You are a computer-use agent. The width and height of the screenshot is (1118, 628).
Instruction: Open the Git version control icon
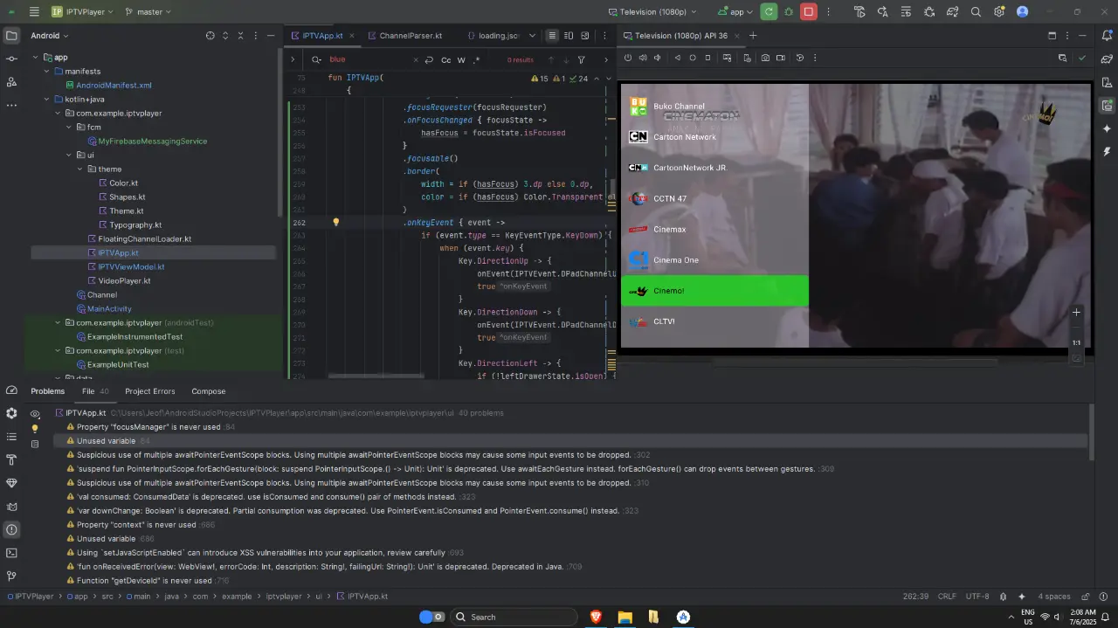click(11, 576)
